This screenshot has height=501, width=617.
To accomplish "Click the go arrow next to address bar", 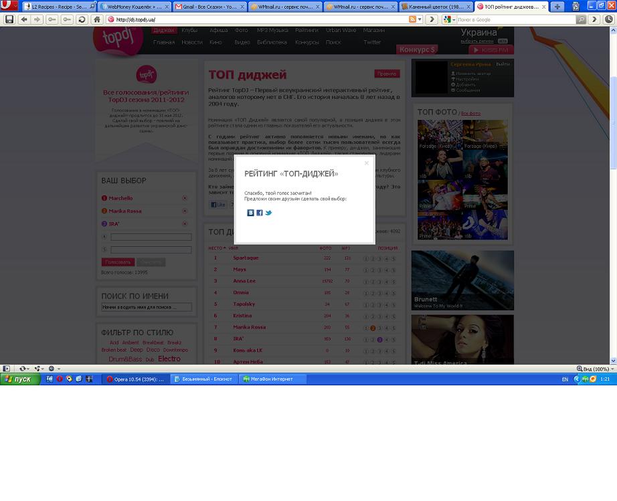I will [x=432, y=19].
